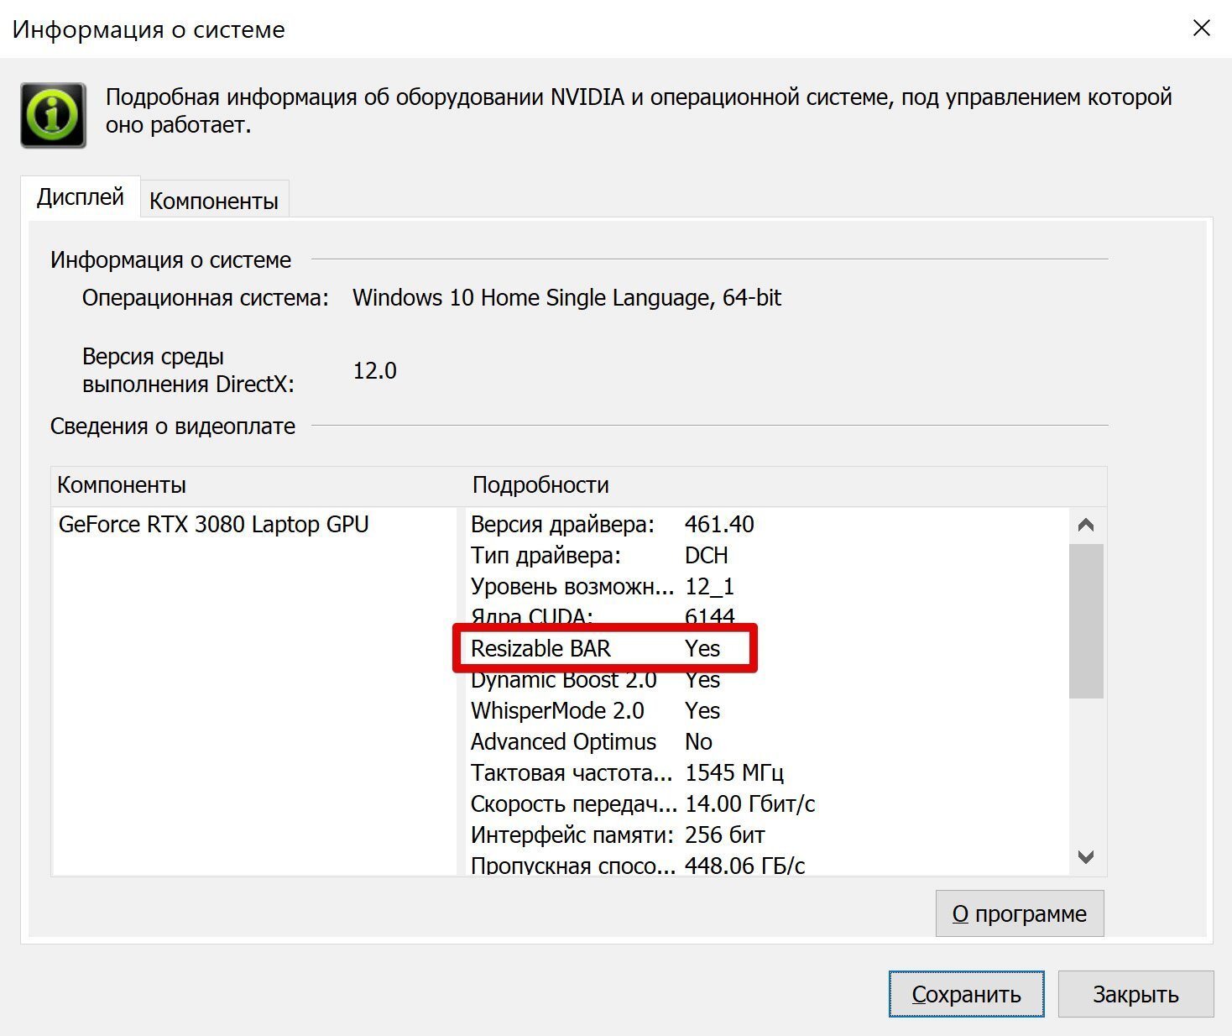Click the Тактовая частота... label
The height and width of the screenshot is (1036, 1232).
(x=572, y=772)
